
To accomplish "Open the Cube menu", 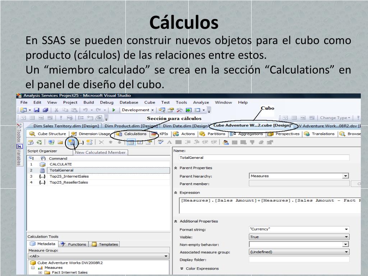I will click(x=150, y=102).
